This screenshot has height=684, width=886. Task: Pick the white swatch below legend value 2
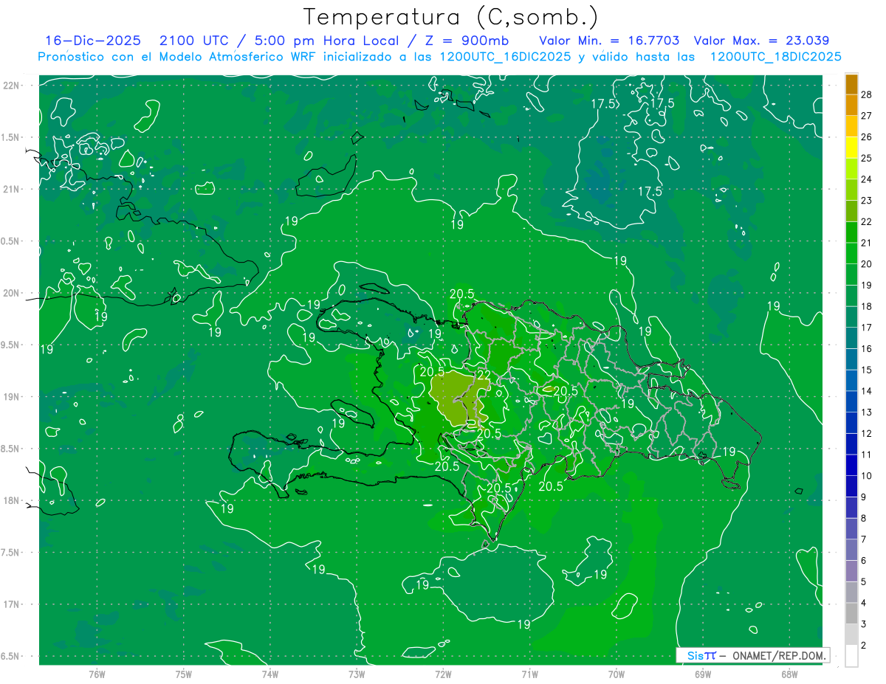coord(851,656)
